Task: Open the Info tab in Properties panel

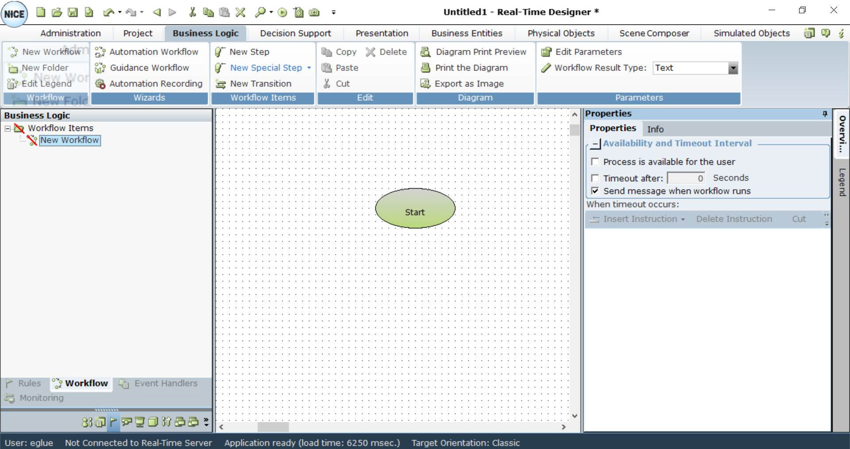Action: 655,129
